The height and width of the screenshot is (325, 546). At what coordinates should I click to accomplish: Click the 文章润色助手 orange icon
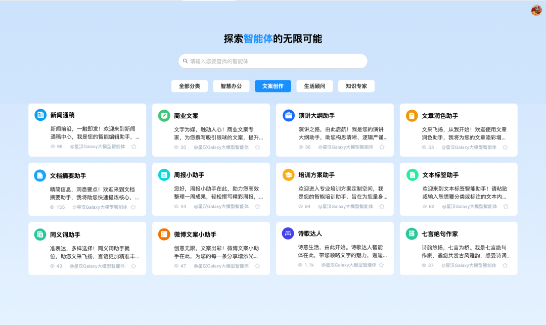[412, 115]
